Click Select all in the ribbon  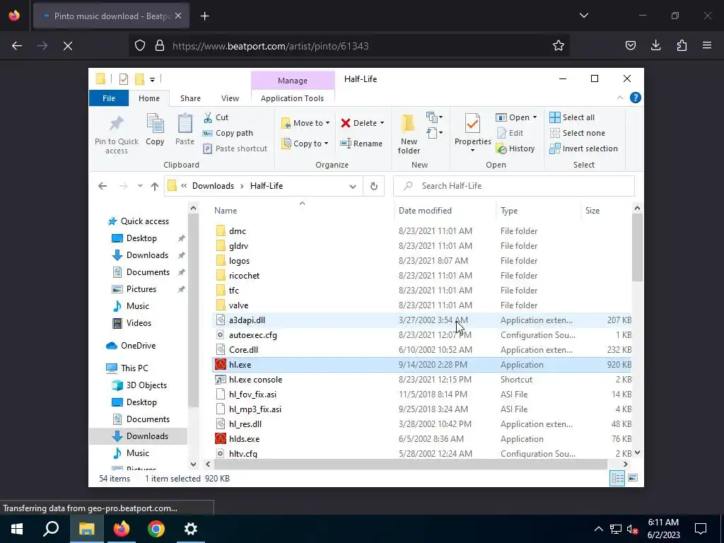[571, 117]
